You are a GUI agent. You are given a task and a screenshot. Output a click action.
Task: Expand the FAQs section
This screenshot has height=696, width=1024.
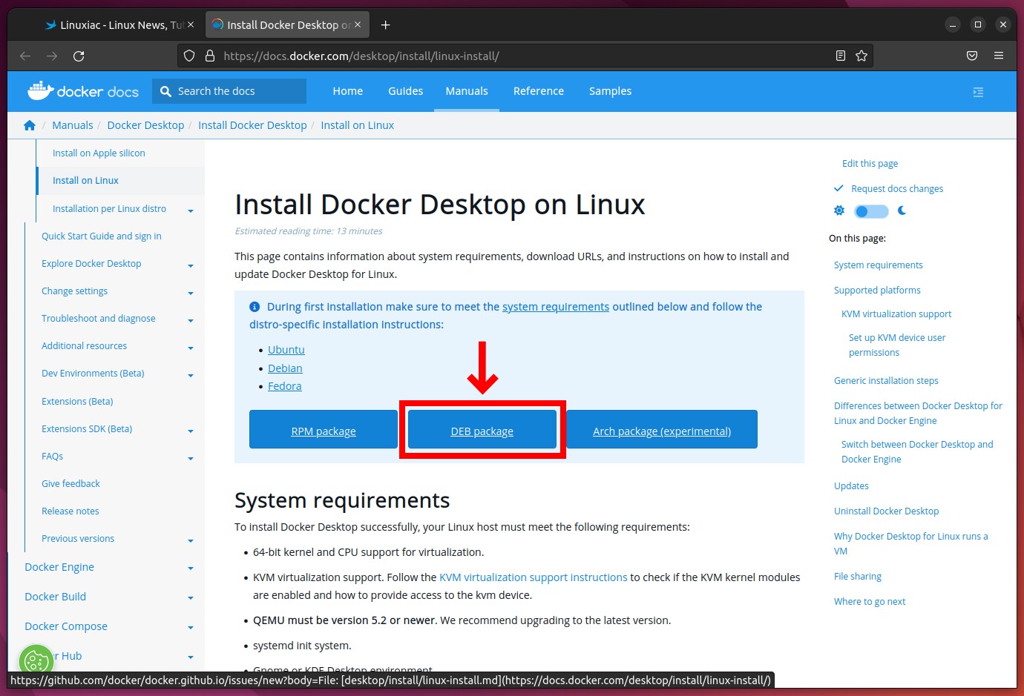click(x=191, y=458)
